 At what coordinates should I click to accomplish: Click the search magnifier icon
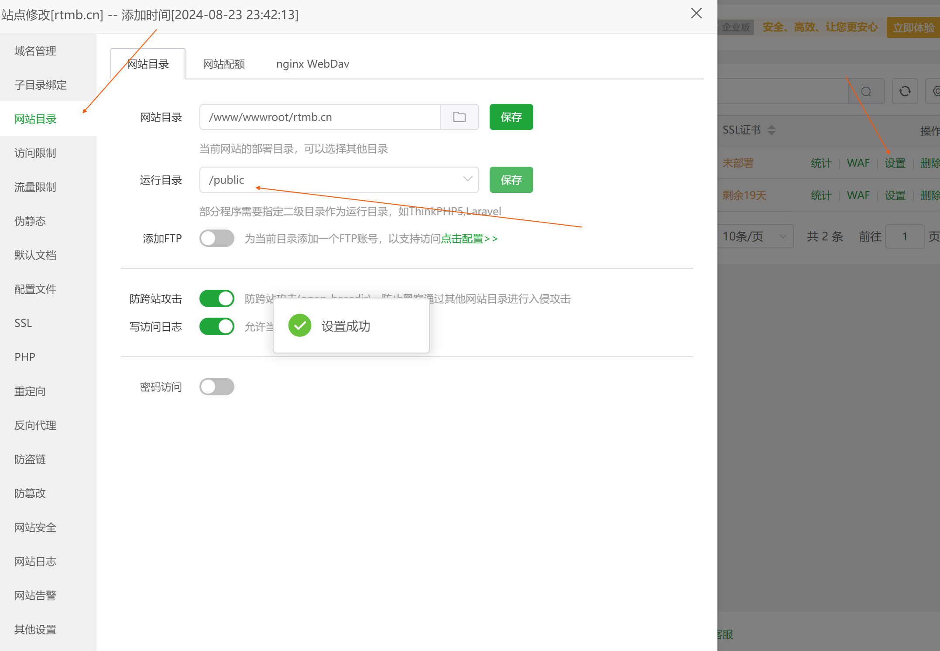pyautogui.click(x=866, y=91)
